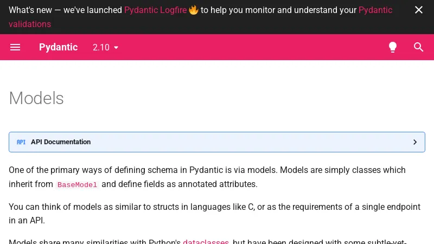Click the Pydantic site title in header

(x=58, y=47)
